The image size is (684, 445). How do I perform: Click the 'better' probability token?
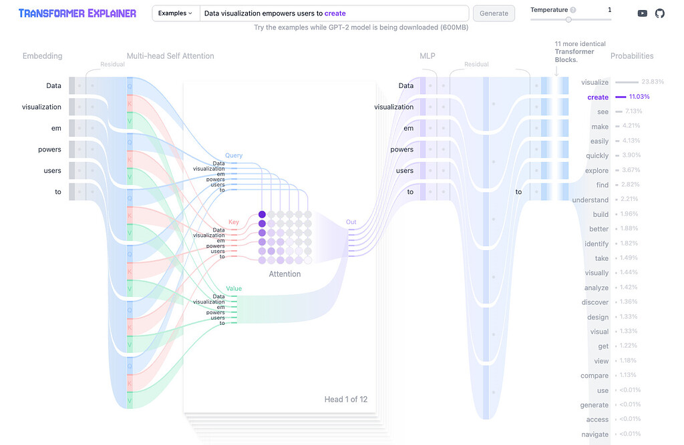coord(599,229)
